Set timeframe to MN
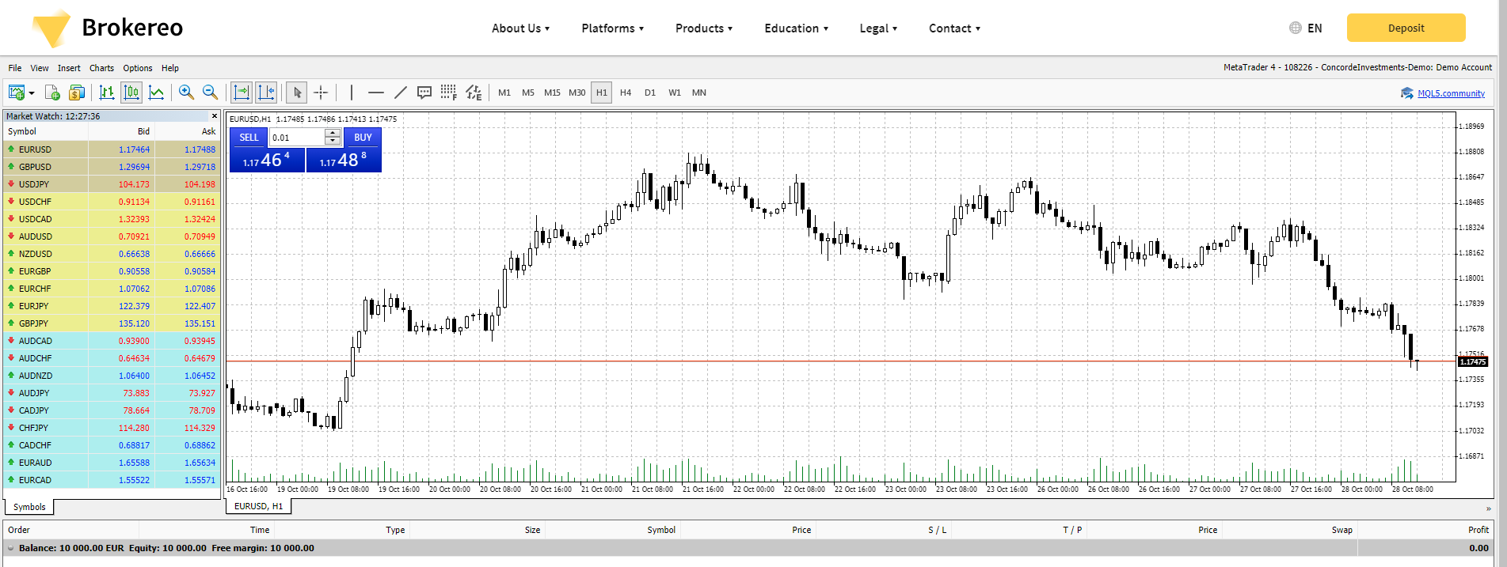 699,93
